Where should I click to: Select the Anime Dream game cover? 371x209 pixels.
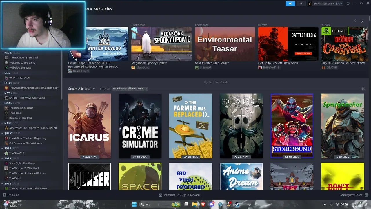pos(241,176)
